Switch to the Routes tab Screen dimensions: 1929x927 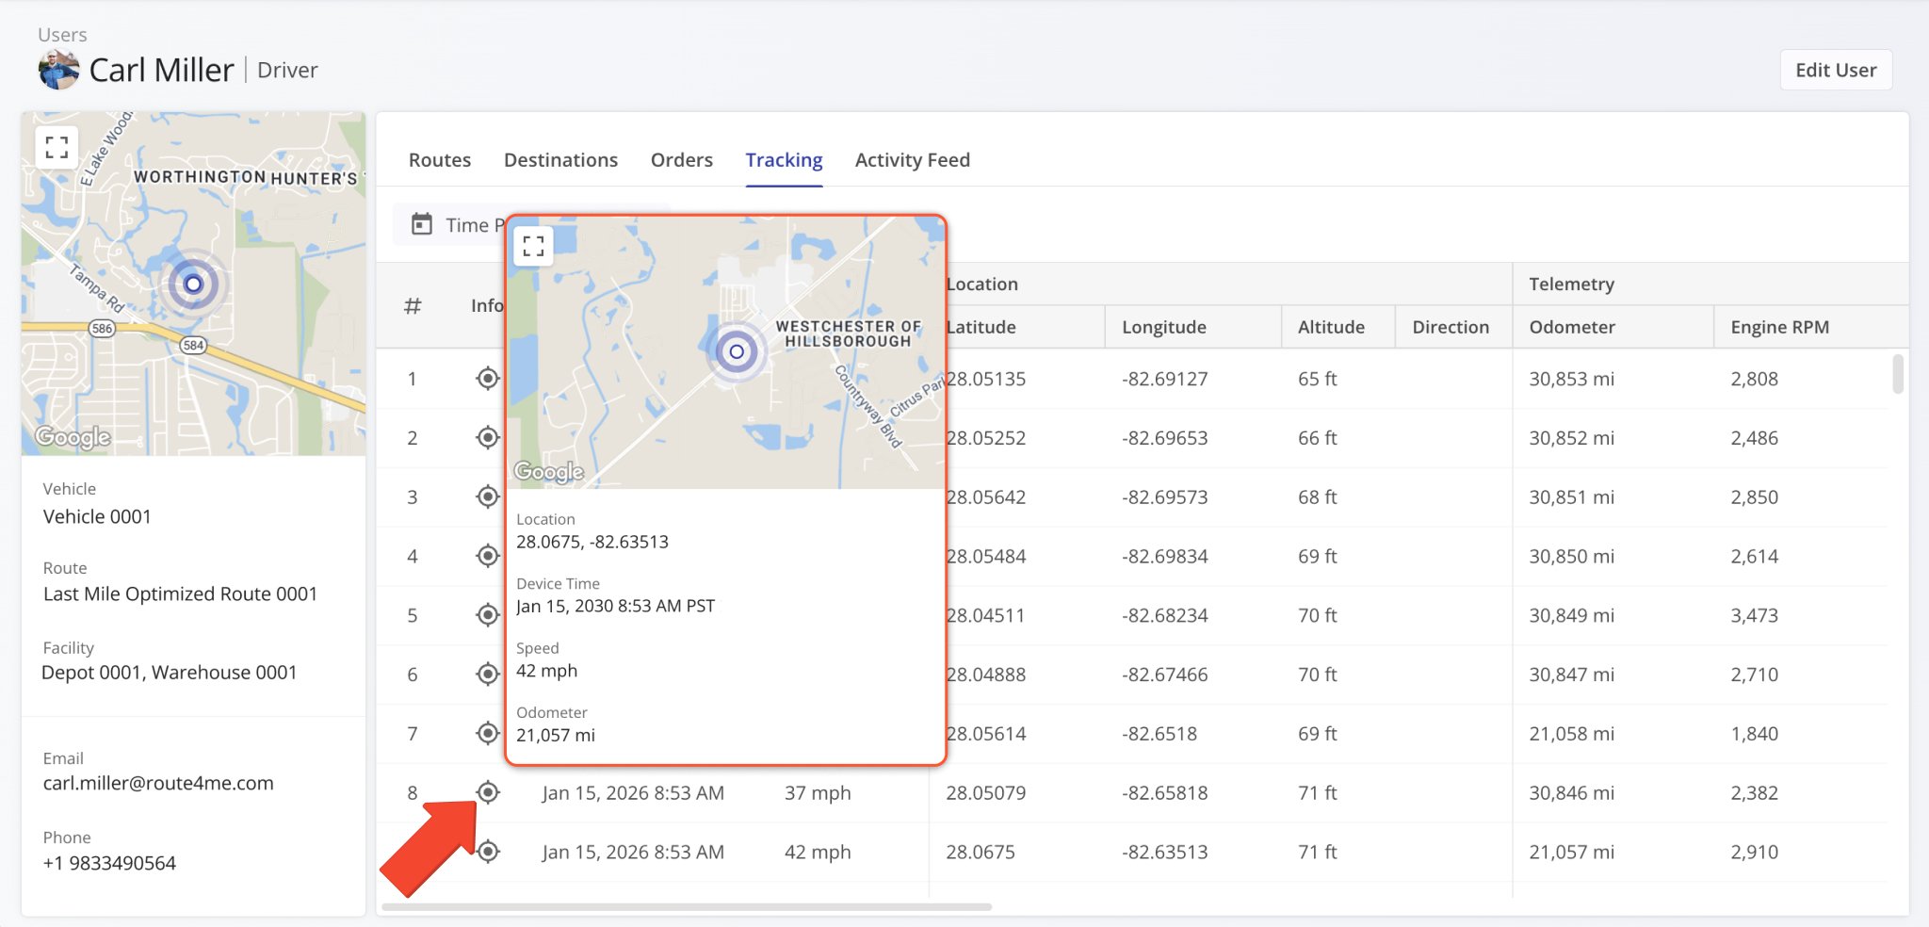tap(439, 160)
